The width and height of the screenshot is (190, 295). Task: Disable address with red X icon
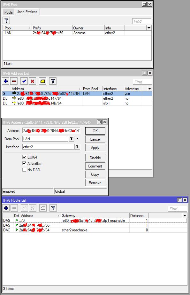point(32,81)
